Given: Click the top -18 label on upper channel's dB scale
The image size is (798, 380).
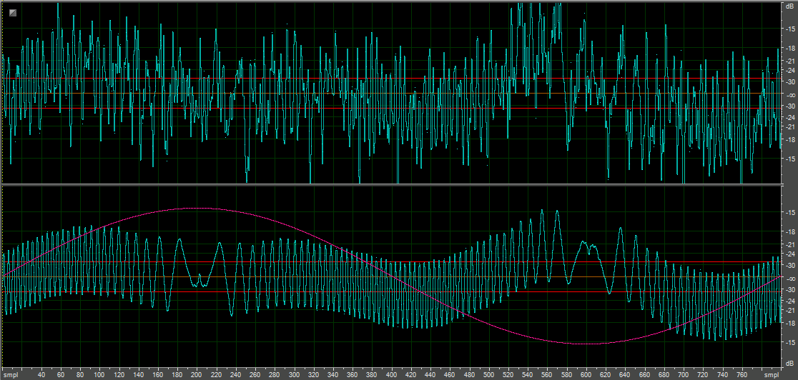Looking at the screenshot, I should click(x=789, y=49).
